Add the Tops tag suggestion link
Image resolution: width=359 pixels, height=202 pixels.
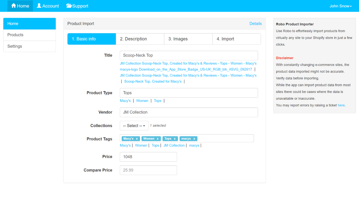(155, 145)
